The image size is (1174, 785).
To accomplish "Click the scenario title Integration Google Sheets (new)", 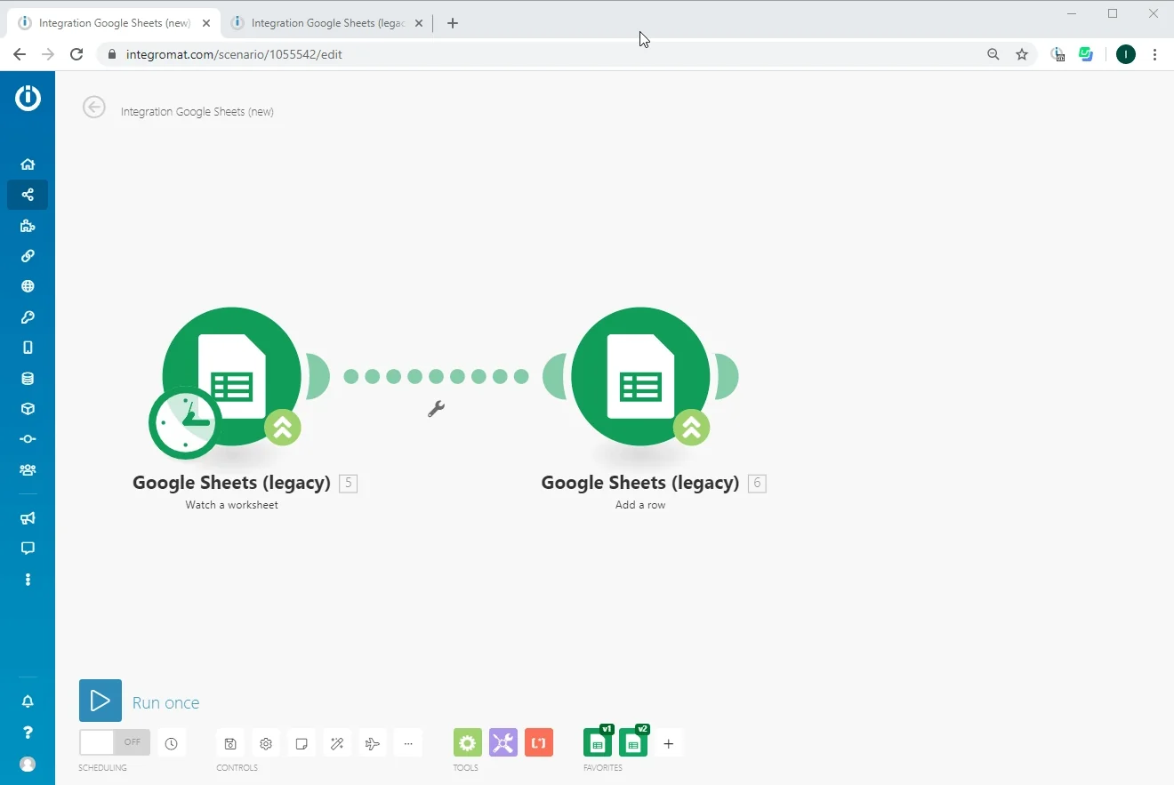I will [197, 112].
